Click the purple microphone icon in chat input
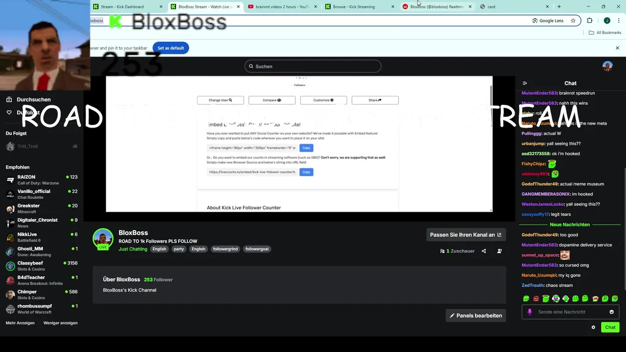The width and height of the screenshot is (626, 352). point(530,312)
